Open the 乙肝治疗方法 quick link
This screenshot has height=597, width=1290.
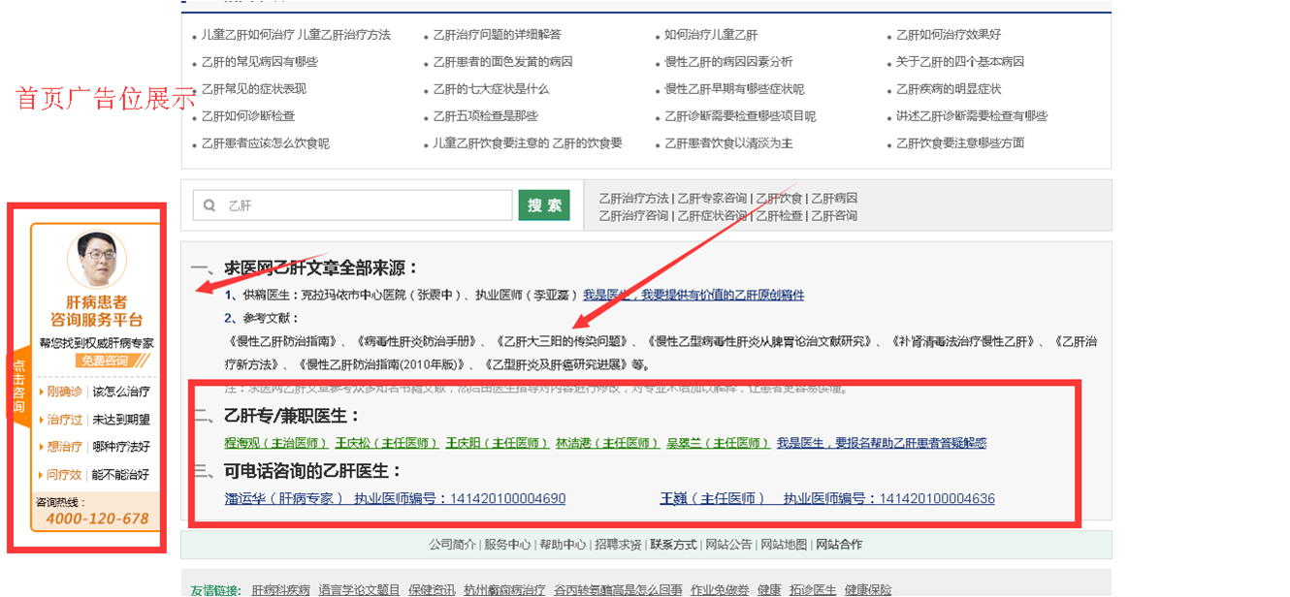tap(633, 199)
